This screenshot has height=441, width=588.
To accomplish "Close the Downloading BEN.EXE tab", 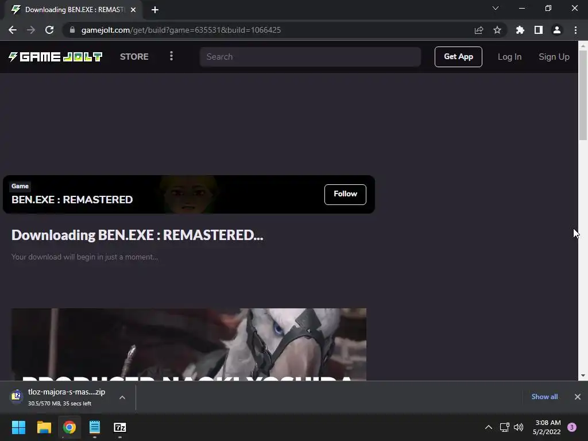I will pos(133,10).
